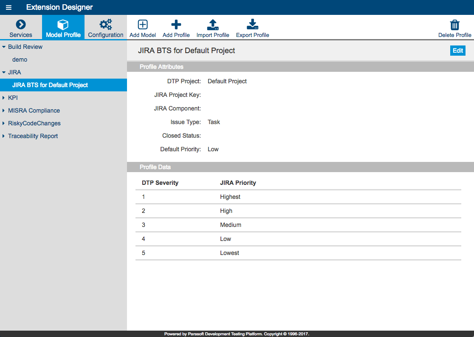Click the Low cell in severity row 4
This screenshot has width=474, height=337.
point(226,239)
